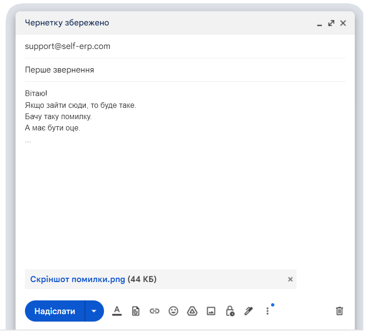Open more options three-dot menu
This screenshot has height=331, width=368.
click(x=267, y=311)
